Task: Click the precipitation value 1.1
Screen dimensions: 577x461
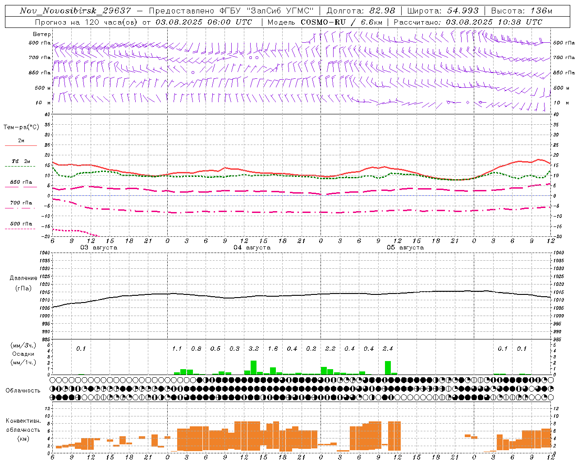Action: (177, 348)
